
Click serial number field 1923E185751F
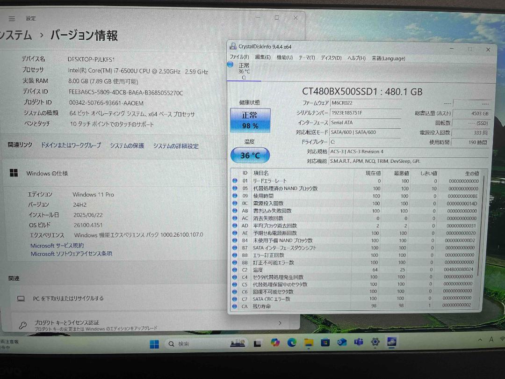click(x=366, y=113)
